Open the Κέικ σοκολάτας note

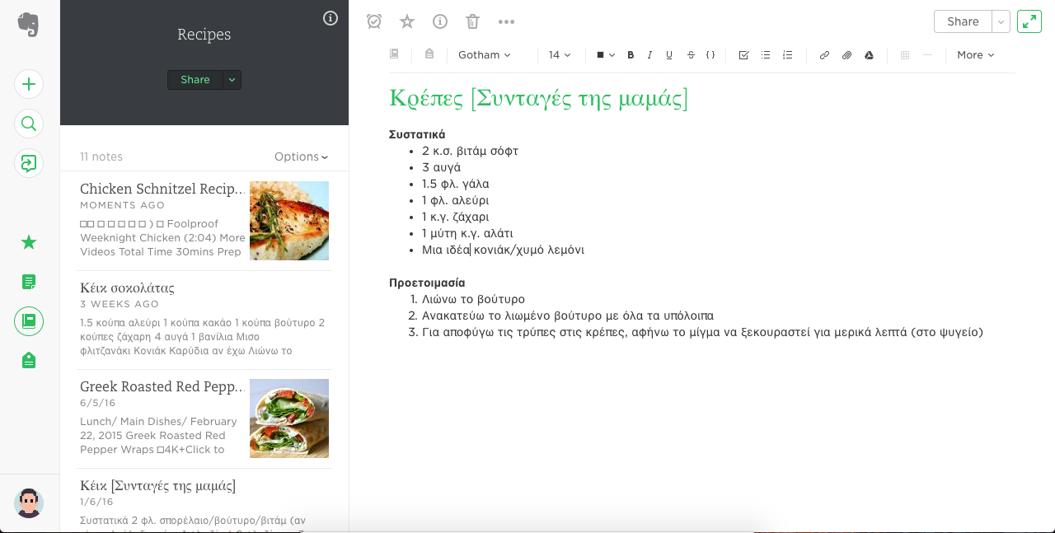coord(204,320)
